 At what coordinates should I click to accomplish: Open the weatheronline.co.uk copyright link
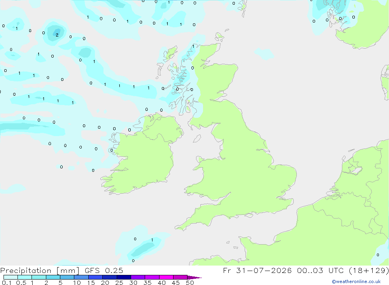pyautogui.click(x=356, y=282)
